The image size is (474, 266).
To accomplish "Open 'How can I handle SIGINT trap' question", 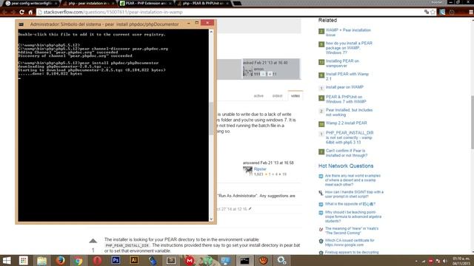I will [x=354, y=194].
